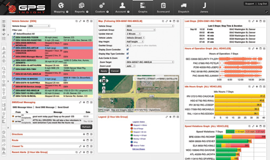The height and width of the screenshot is (160, 270).
Task: Open the James user profile icon
Action: click(x=204, y=5)
